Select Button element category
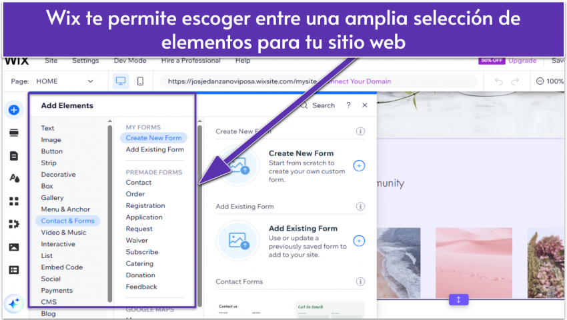 pyautogui.click(x=52, y=151)
